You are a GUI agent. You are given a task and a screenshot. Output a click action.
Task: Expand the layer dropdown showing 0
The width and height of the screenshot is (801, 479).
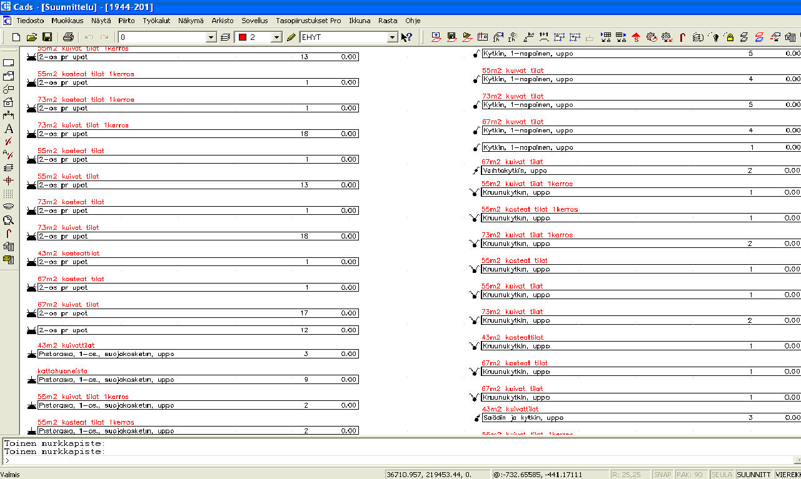(x=211, y=37)
